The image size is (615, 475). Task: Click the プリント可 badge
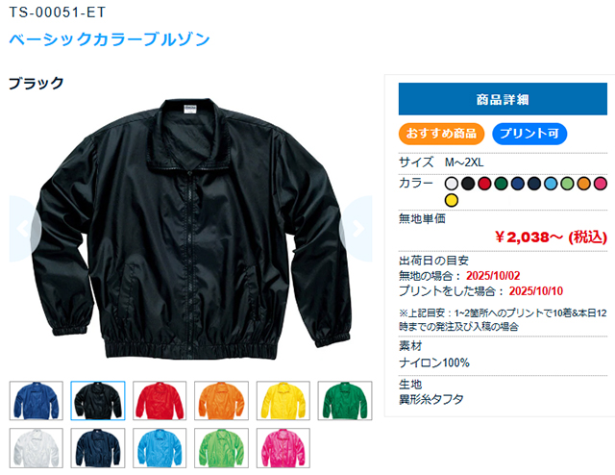[x=529, y=134]
